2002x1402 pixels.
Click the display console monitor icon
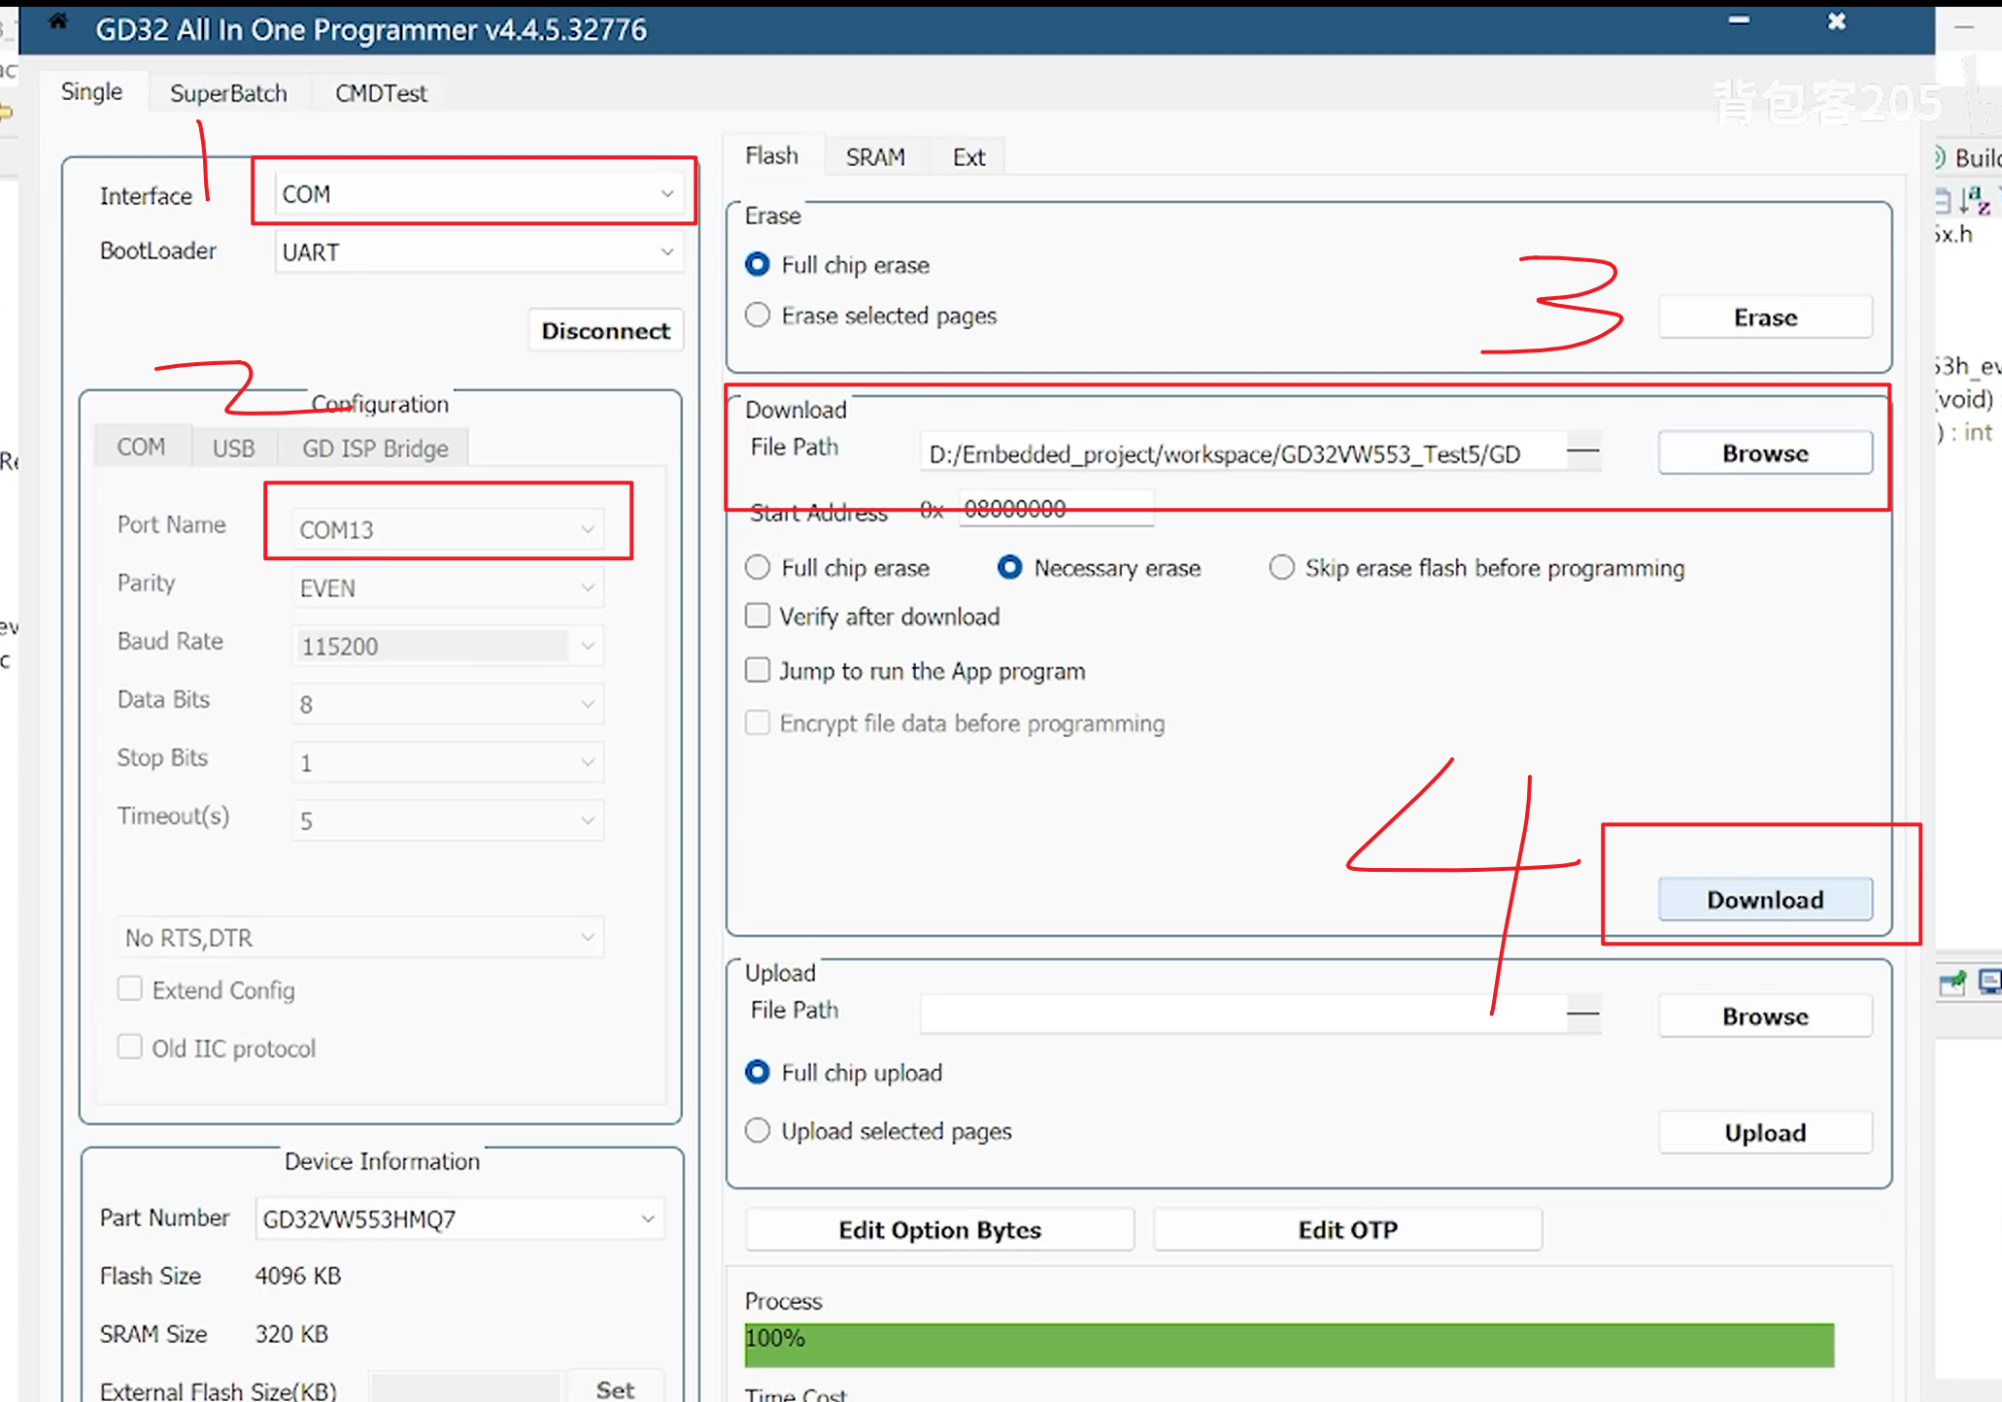point(1989,983)
